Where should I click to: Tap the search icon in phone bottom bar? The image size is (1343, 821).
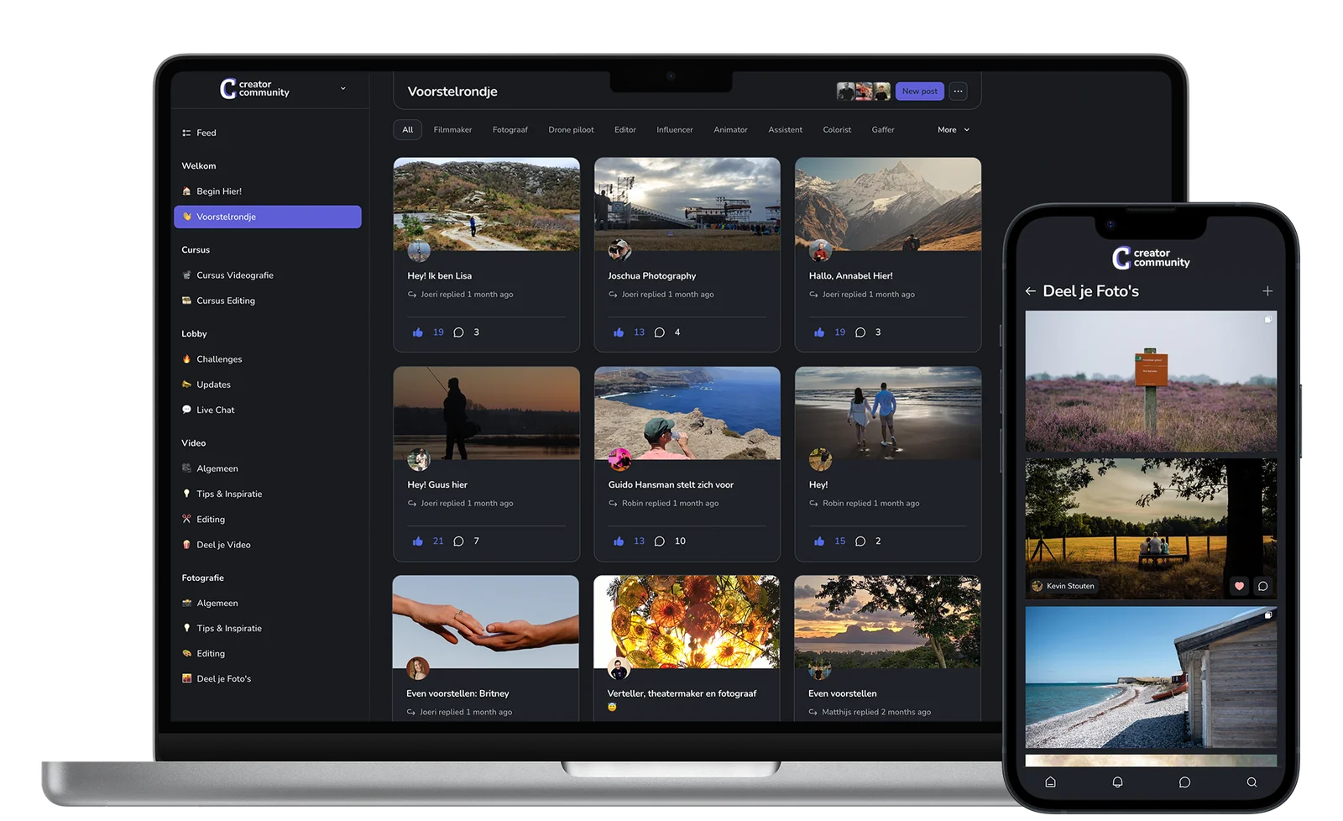[x=1252, y=782]
